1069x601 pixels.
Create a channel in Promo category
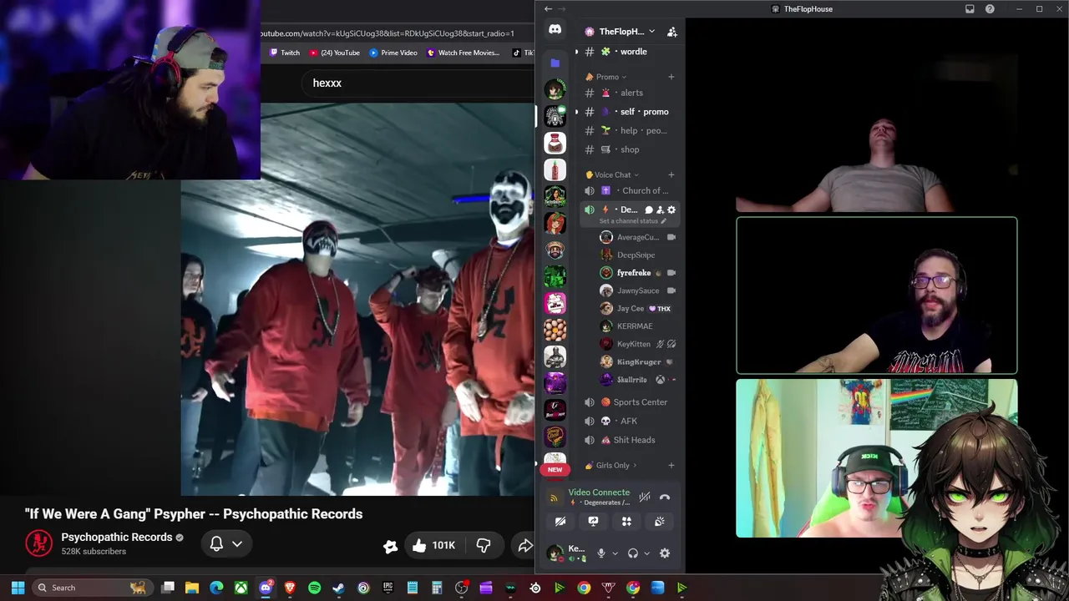coord(671,77)
